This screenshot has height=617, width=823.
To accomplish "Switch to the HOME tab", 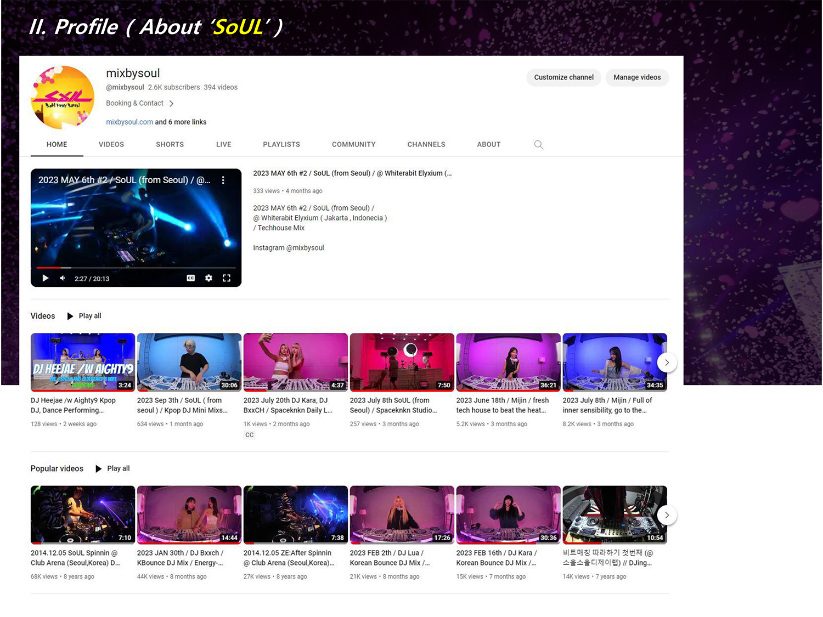I will coord(57,144).
